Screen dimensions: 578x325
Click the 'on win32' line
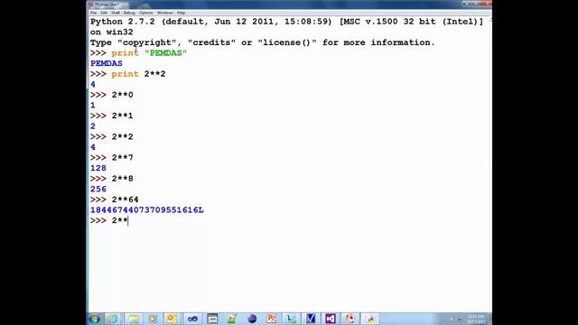coord(112,32)
